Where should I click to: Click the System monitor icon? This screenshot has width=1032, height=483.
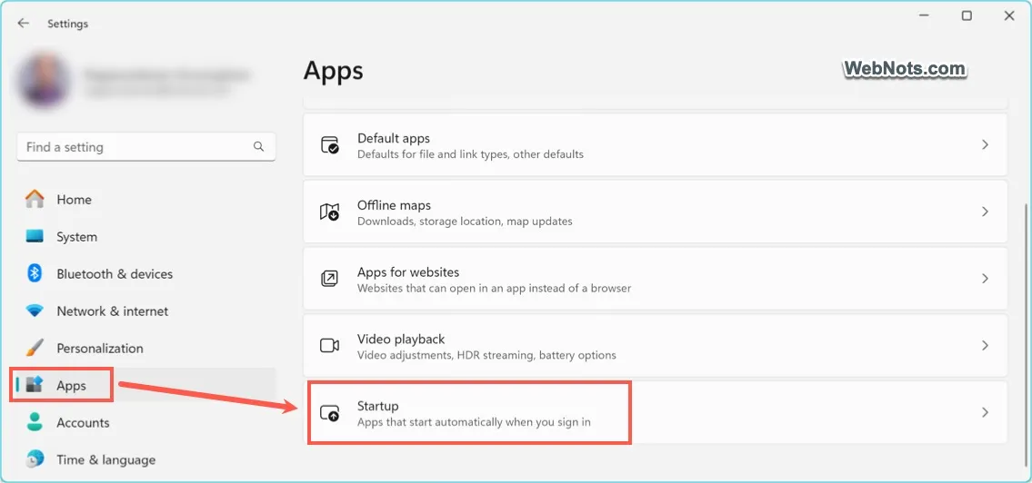(x=35, y=237)
